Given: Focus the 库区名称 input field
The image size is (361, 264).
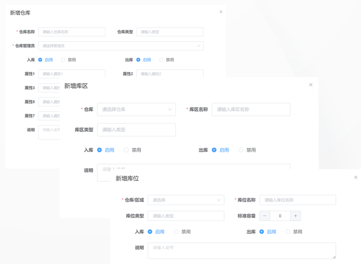Looking at the screenshot, I should (x=251, y=109).
